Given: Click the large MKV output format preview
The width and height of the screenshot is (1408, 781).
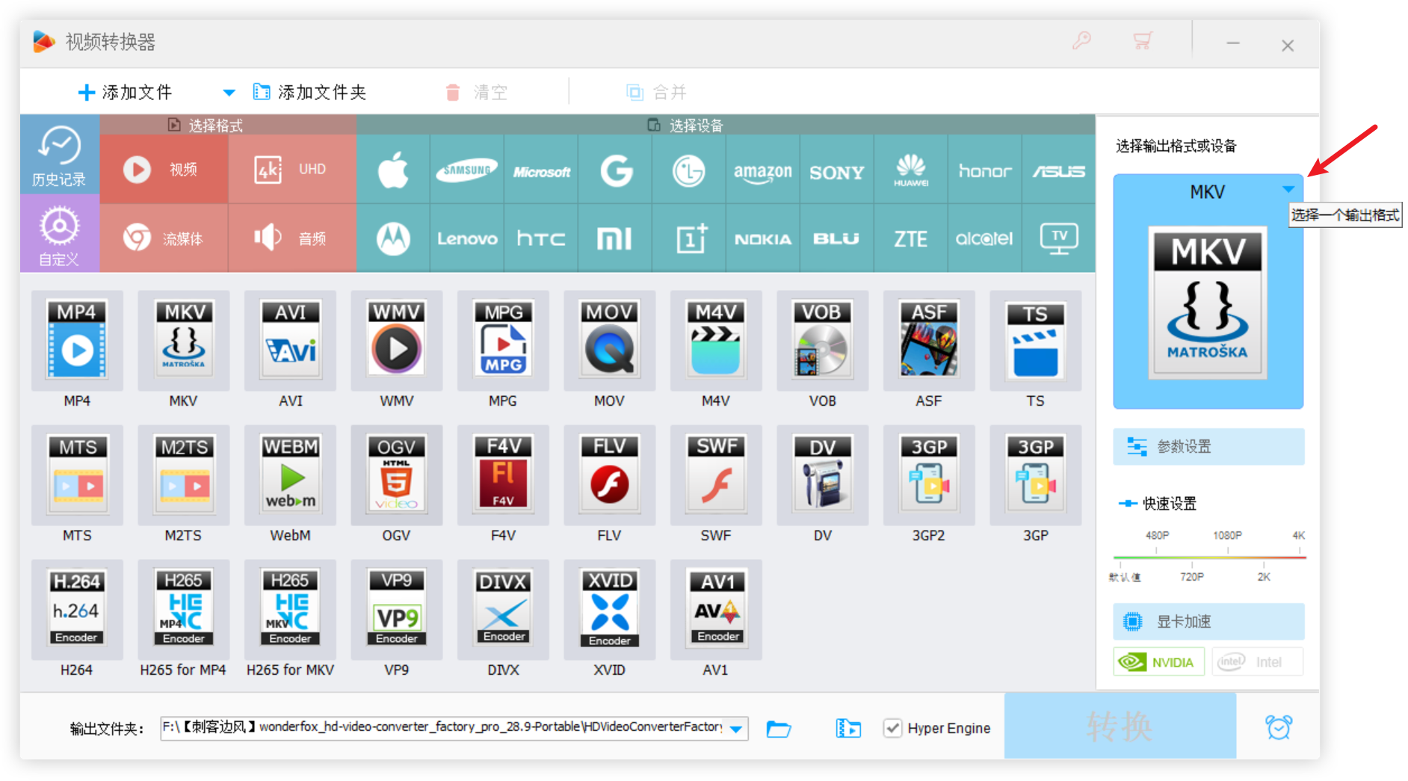Looking at the screenshot, I should pyautogui.click(x=1208, y=302).
